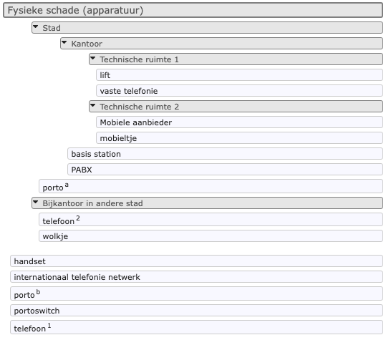Select the Mobiele aanbieder item
Screen dimensions: 386x340
[x=239, y=122]
